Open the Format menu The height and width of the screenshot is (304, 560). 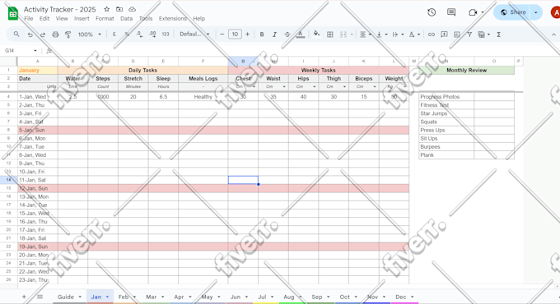pyautogui.click(x=105, y=19)
